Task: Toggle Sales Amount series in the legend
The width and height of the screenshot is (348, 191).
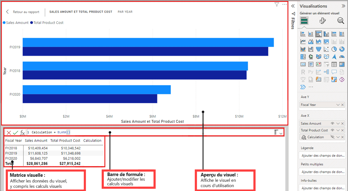Action: point(16,22)
